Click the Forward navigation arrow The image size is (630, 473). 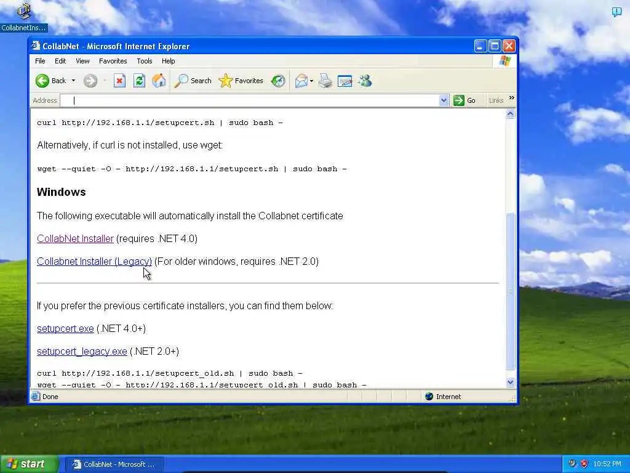pyautogui.click(x=90, y=81)
